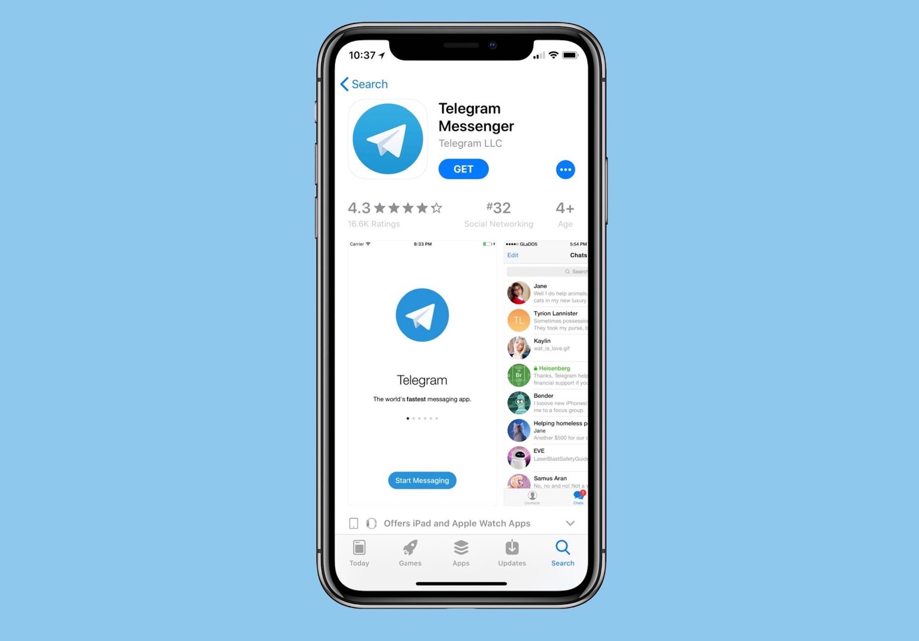Tap the Apps tab icon at bottom
Image resolution: width=919 pixels, height=641 pixels.
462,552
